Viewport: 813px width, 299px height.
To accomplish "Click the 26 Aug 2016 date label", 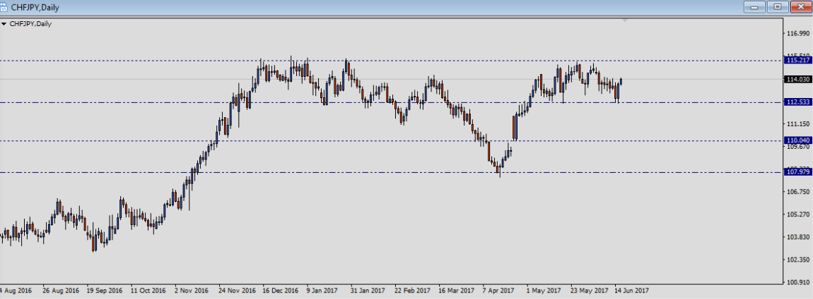I will pyautogui.click(x=61, y=291).
